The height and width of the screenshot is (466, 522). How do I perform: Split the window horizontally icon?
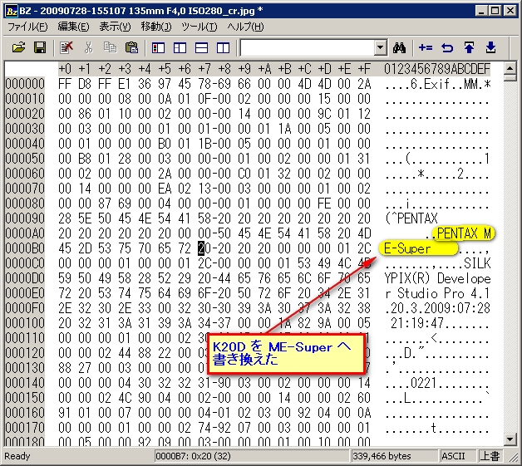click(201, 48)
